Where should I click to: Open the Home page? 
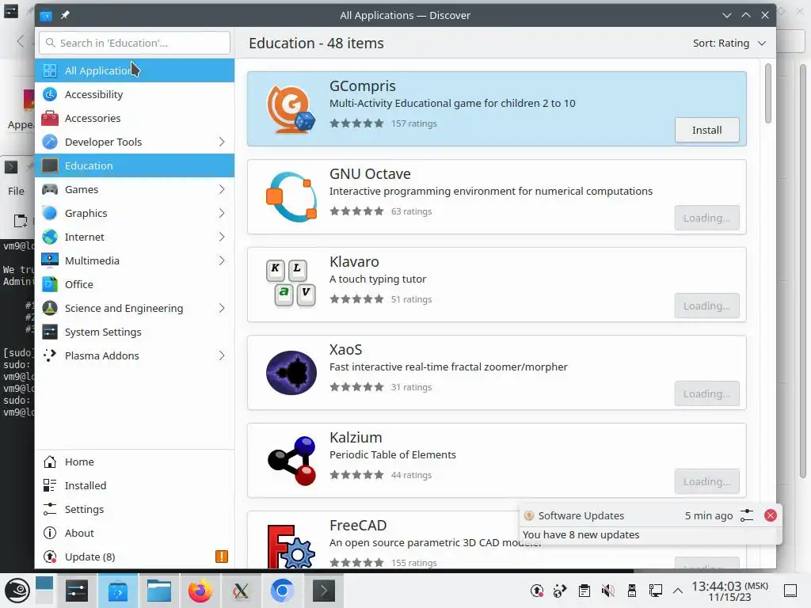[x=135, y=462]
